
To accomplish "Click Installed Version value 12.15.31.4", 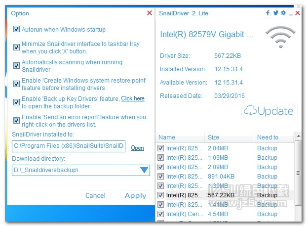I will [x=229, y=69].
